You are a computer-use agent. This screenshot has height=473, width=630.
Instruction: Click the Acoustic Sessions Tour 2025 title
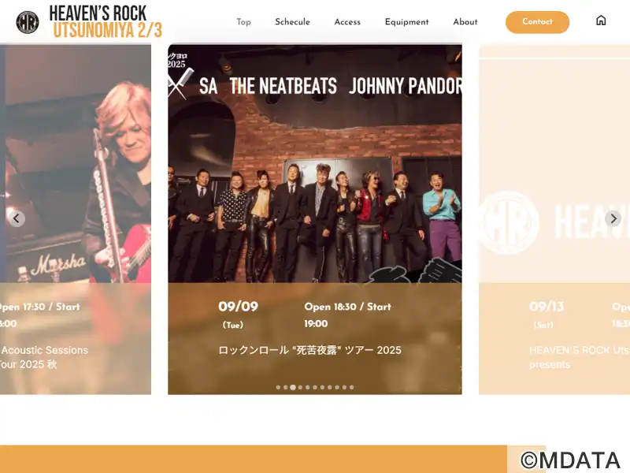tap(44, 357)
